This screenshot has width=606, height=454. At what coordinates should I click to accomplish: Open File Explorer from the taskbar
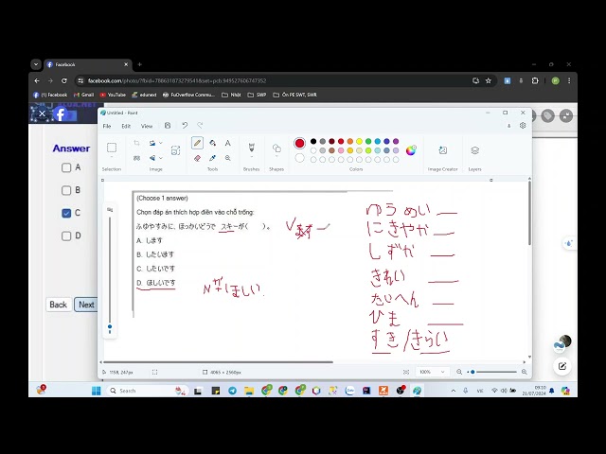[249, 391]
